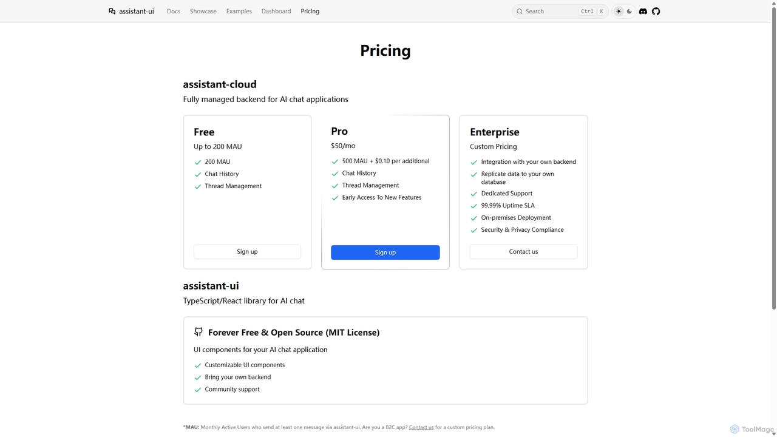Screen dimensions: 777x437
Task: Open the GitHub icon in header
Action: click(656, 12)
